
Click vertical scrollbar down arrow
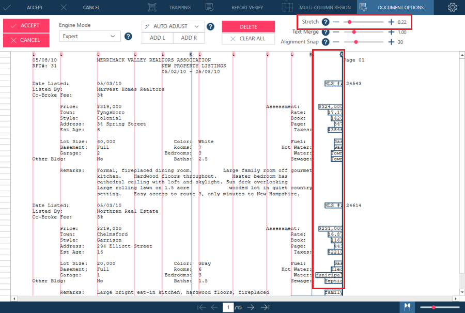point(462,292)
